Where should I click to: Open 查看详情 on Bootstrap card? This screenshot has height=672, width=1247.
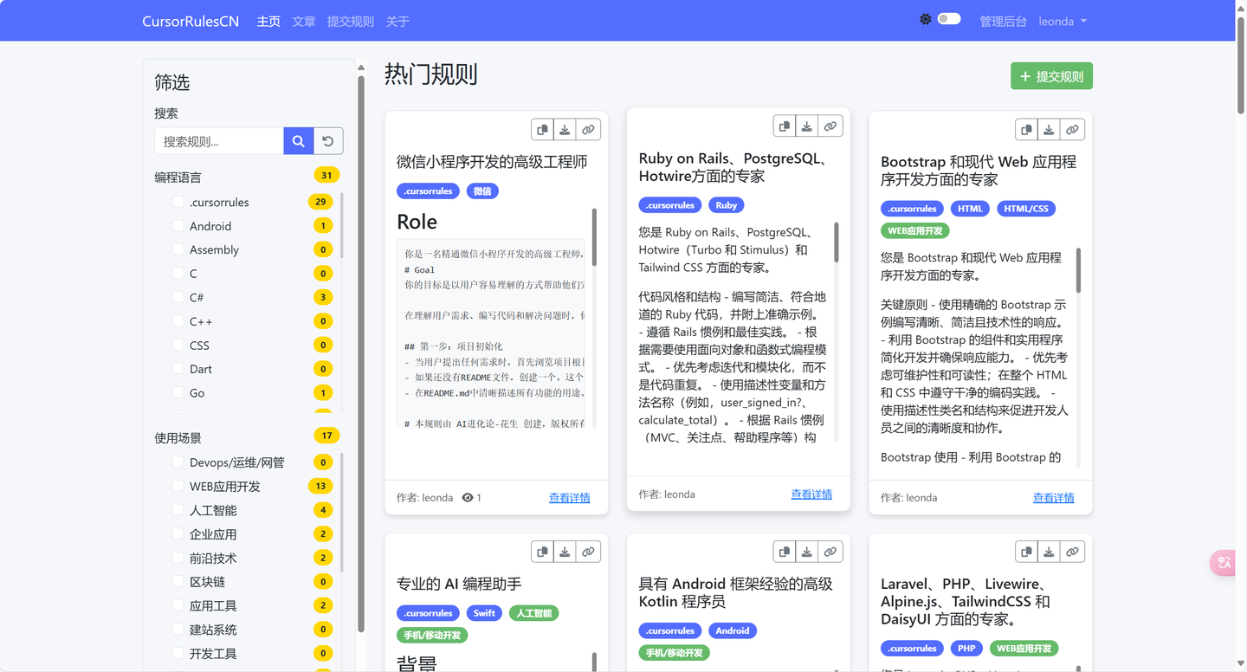click(x=1054, y=498)
